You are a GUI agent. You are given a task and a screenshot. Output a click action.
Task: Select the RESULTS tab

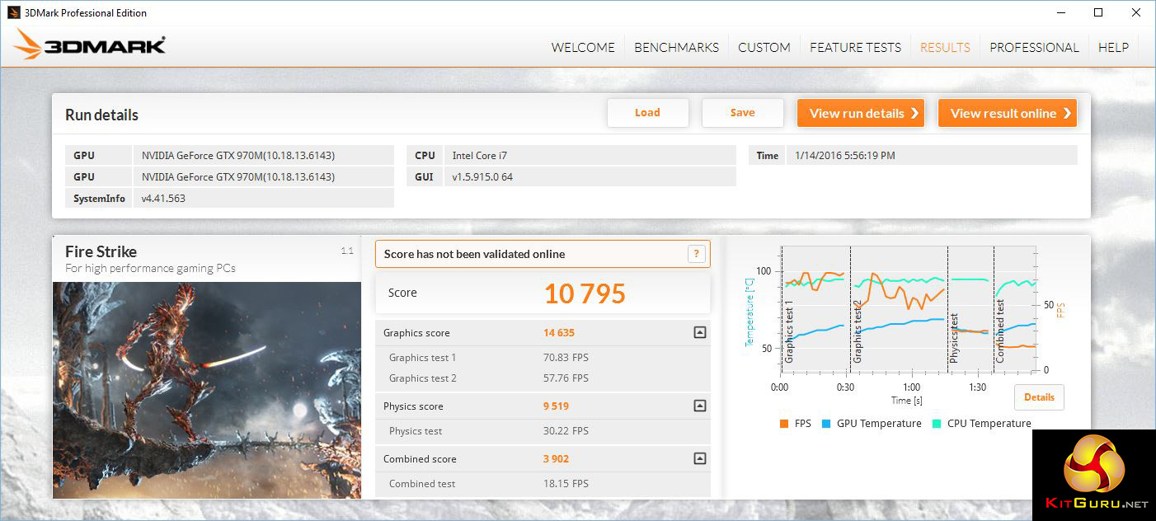(945, 48)
